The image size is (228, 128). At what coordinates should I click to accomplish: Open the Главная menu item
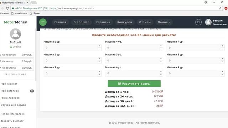tap(60, 22)
